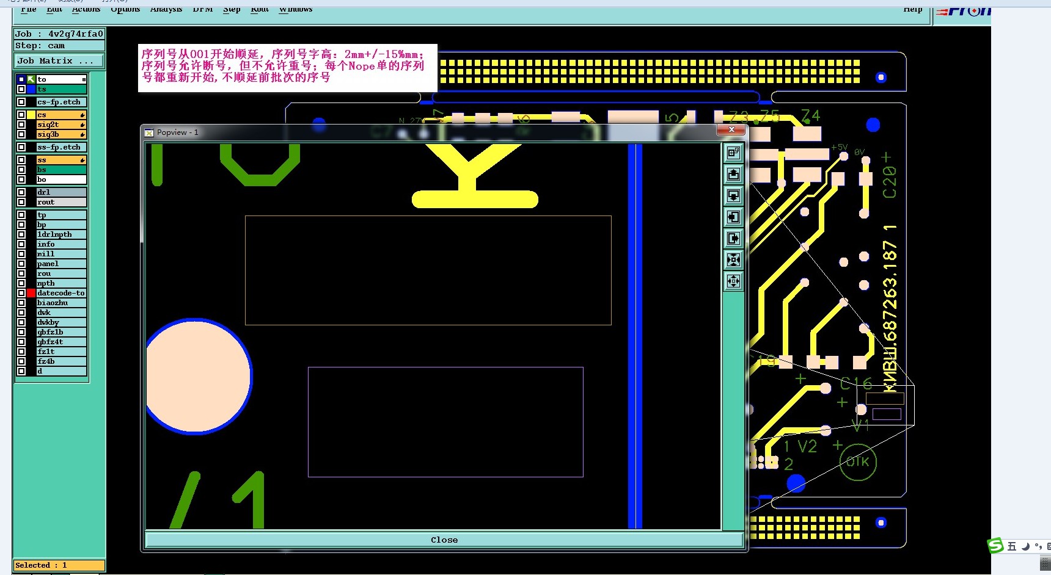The width and height of the screenshot is (1051, 575).
Task: Select the 'npth' layer name
Action: pyautogui.click(x=61, y=283)
